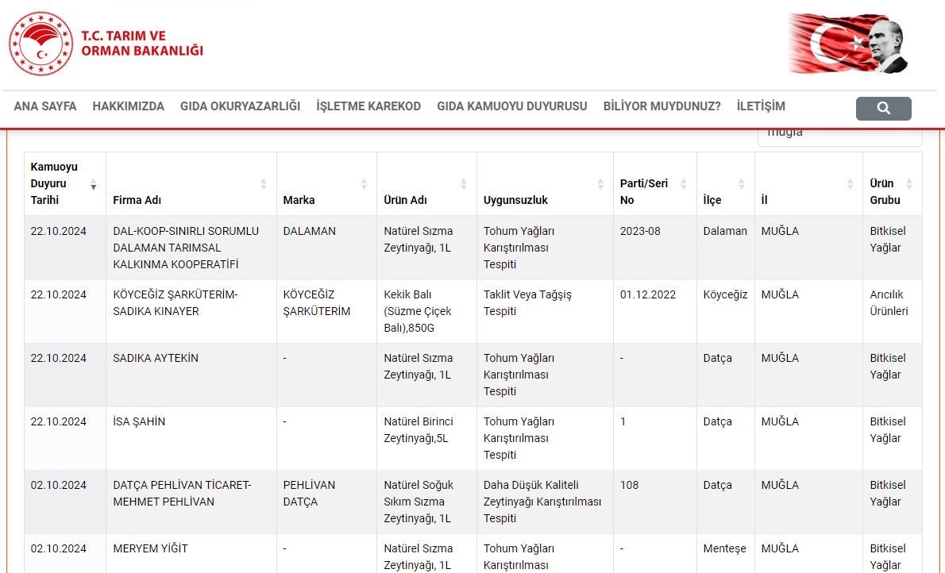
Task: Click sort arrows in Uygunsuzluk column
Action: 600,184
